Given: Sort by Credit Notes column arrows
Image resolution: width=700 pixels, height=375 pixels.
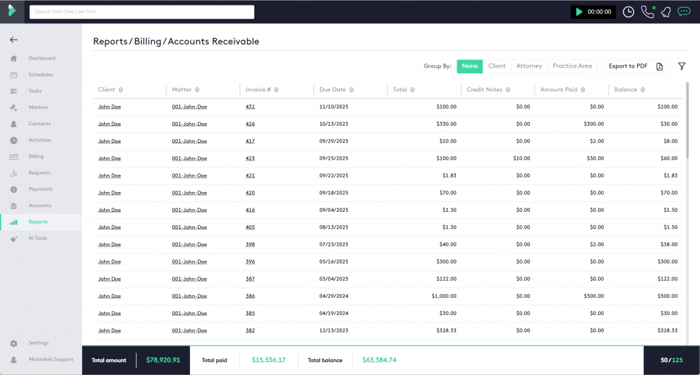Looking at the screenshot, I should (x=508, y=89).
